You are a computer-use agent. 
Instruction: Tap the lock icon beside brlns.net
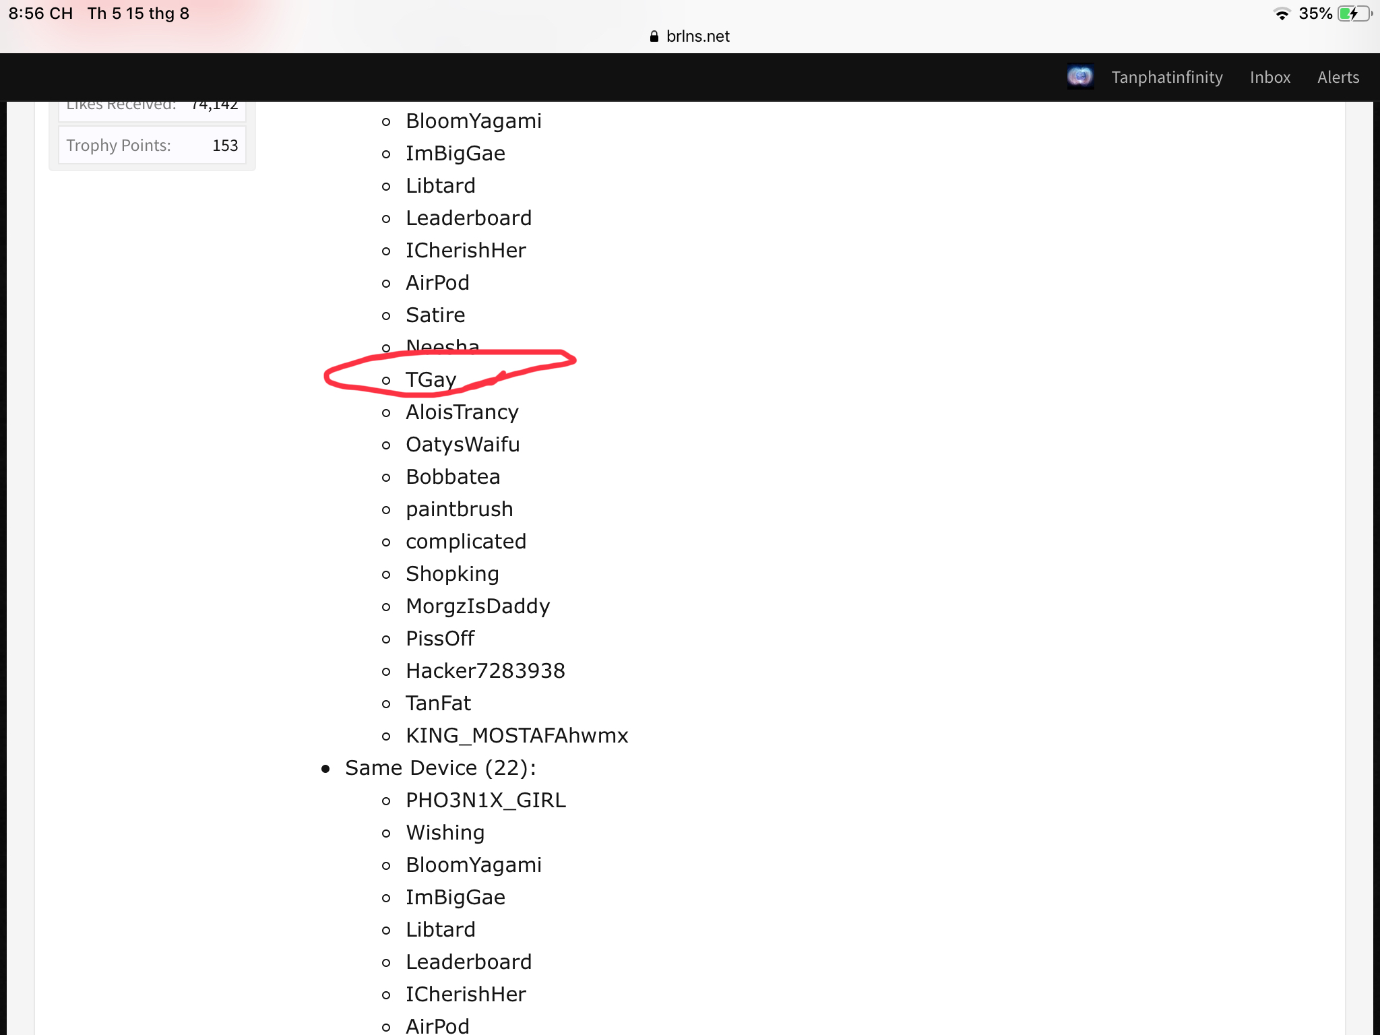[x=654, y=36]
